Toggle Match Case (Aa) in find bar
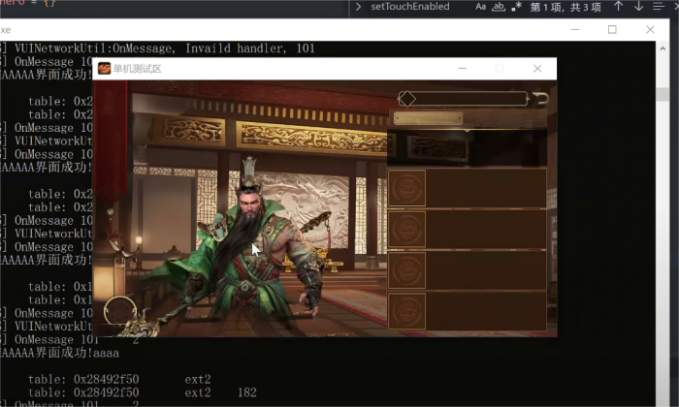The width and height of the screenshot is (679, 407). point(481,7)
